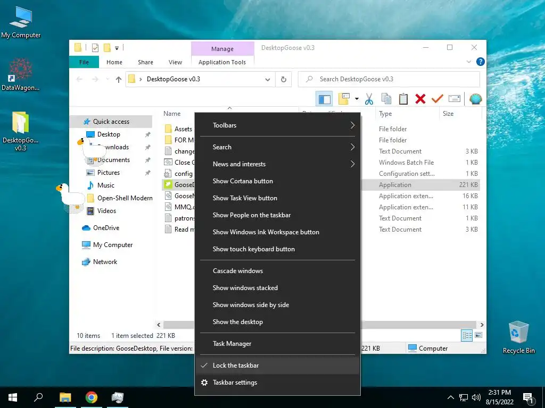Open Google Chrome from the taskbar
The image size is (545, 408).
pos(92,397)
